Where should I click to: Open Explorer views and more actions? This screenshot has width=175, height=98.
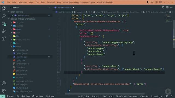click(49, 7)
